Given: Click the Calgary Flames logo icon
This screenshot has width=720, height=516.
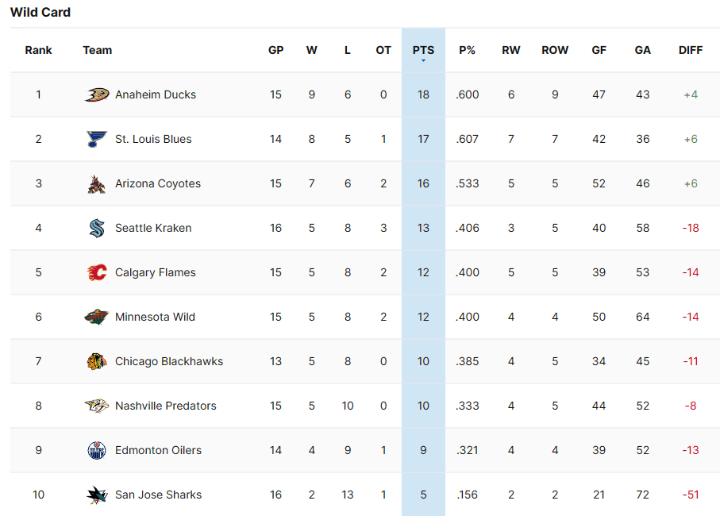Looking at the screenshot, I should pos(97,272).
